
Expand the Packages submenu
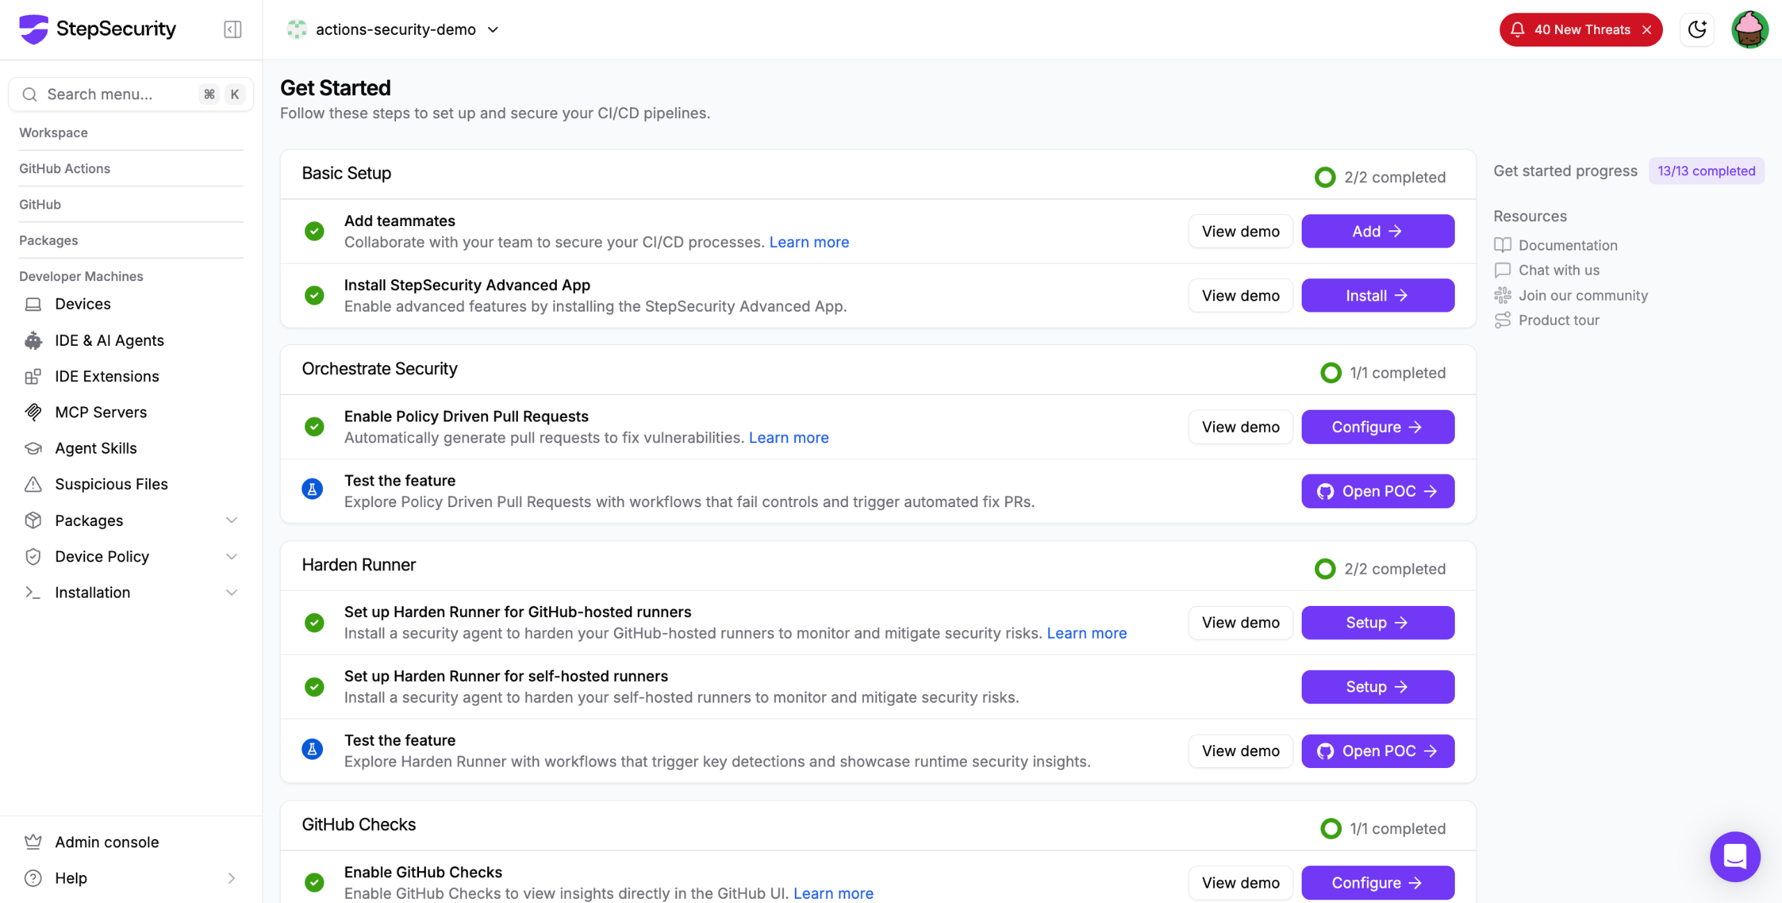coord(232,520)
